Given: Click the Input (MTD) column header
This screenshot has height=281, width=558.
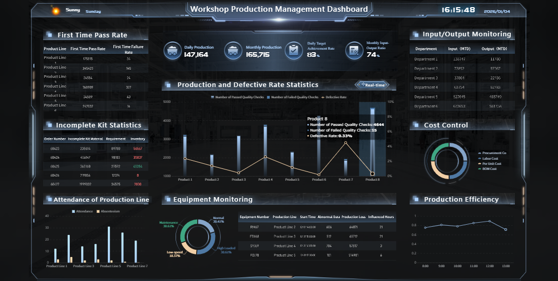Looking at the screenshot, I should coord(460,49).
